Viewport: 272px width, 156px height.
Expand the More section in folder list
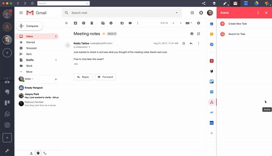[29, 72]
